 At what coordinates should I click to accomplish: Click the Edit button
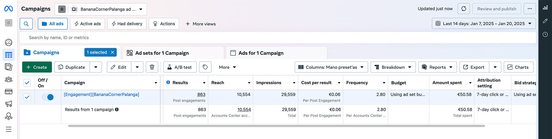[x=119, y=67]
